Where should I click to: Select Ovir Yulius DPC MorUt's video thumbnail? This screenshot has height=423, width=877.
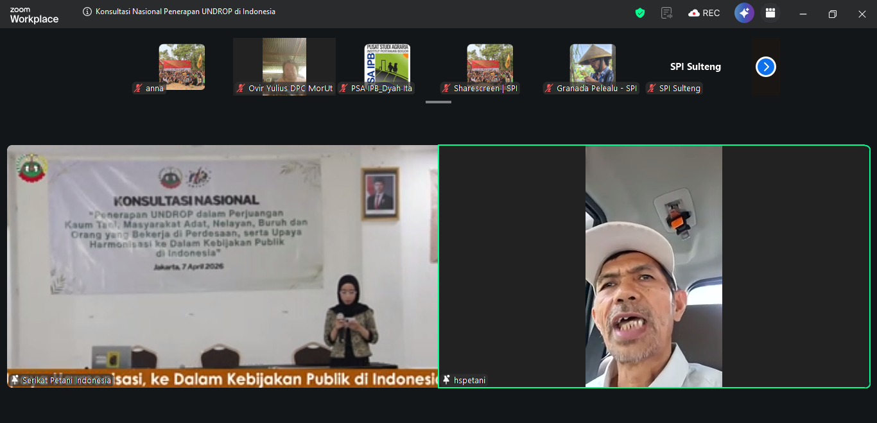(284, 63)
